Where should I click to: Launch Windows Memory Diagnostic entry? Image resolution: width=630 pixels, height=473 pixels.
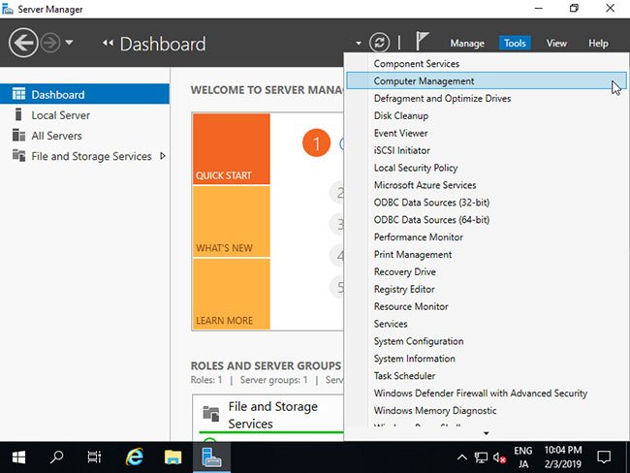click(487, 410)
